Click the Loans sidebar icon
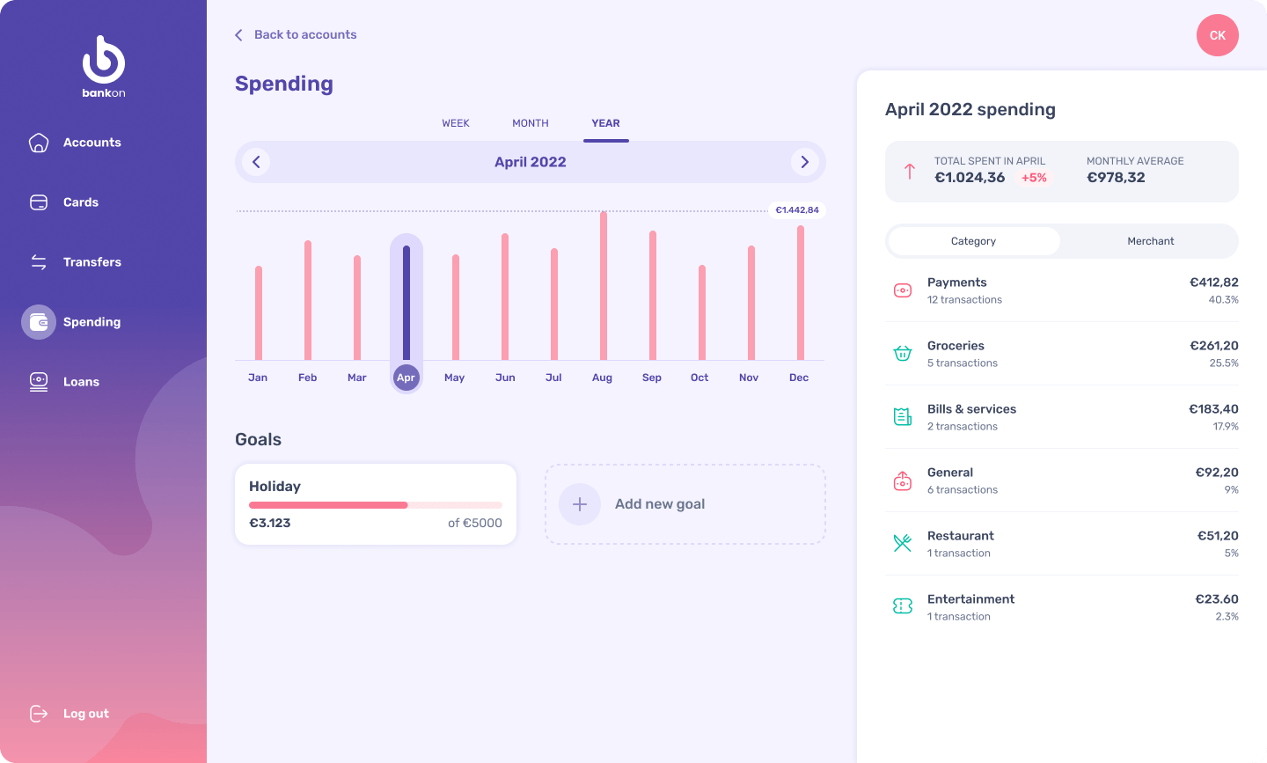The height and width of the screenshot is (763, 1267). click(39, 382)
